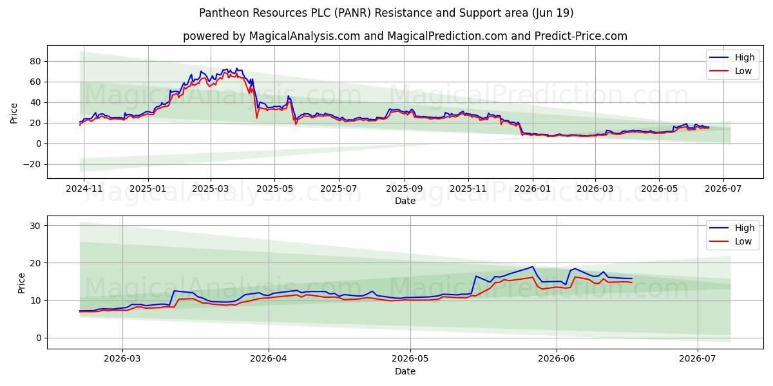
Task: Click the '2025-01' x-axis label in the upper chart
Action: (148, 188)
